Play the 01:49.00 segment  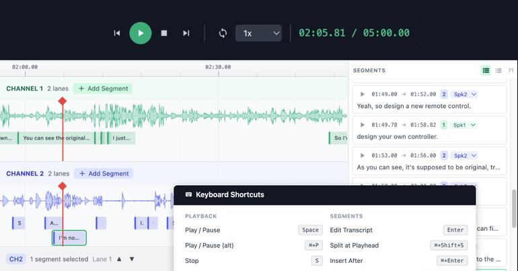pyautogui.click(x=363, y=94)
